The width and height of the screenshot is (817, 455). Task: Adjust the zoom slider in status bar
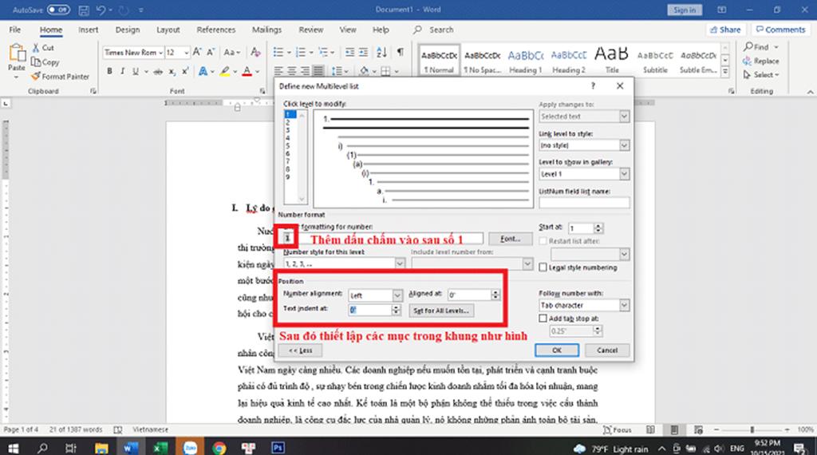click(x=752, y=429)
